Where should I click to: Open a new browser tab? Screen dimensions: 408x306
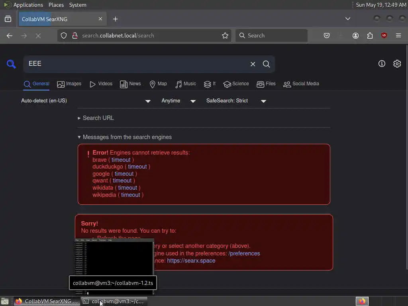(115, 19)
